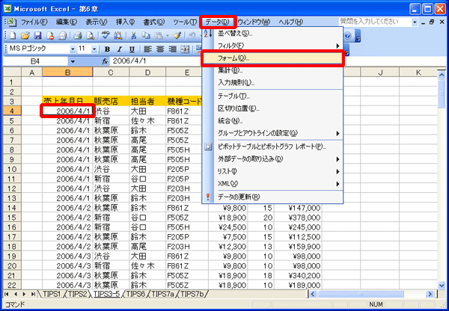Click the question input box
Viewport: 449px width, 311px height.
[375, 22]
